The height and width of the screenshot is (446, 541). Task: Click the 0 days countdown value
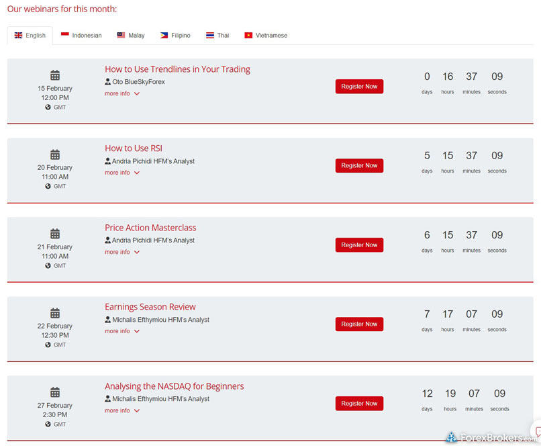point(427,77)
